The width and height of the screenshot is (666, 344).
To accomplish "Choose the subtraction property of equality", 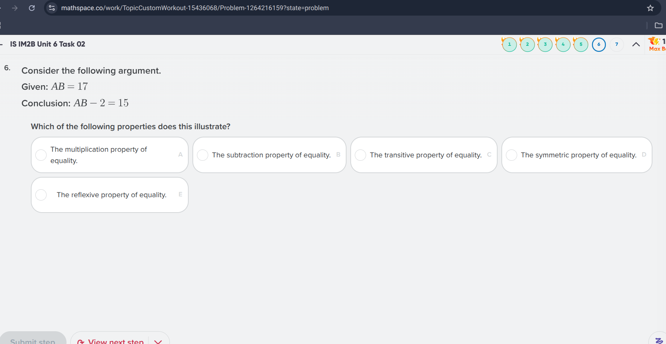I will click(203, 155).
